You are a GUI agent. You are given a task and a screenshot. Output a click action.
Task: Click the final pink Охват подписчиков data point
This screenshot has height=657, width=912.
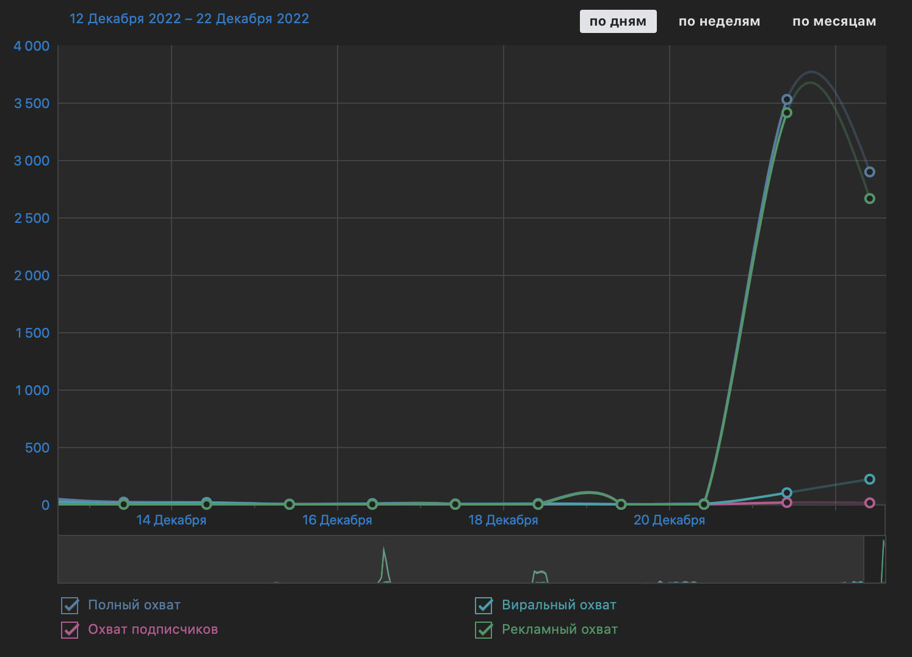pyautogui.click(x=869, y=503)
